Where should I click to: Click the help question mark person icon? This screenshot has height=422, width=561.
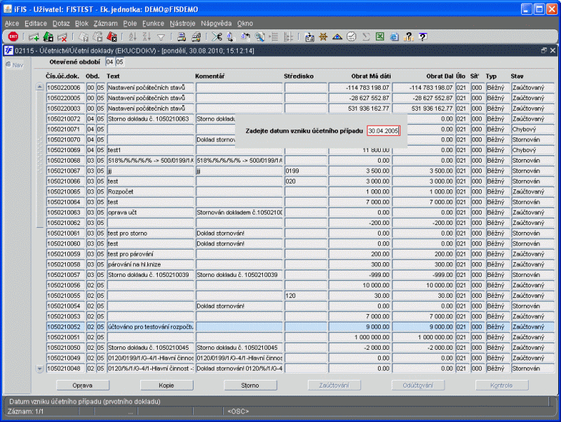pyautogui.click(x=408, y=36)
